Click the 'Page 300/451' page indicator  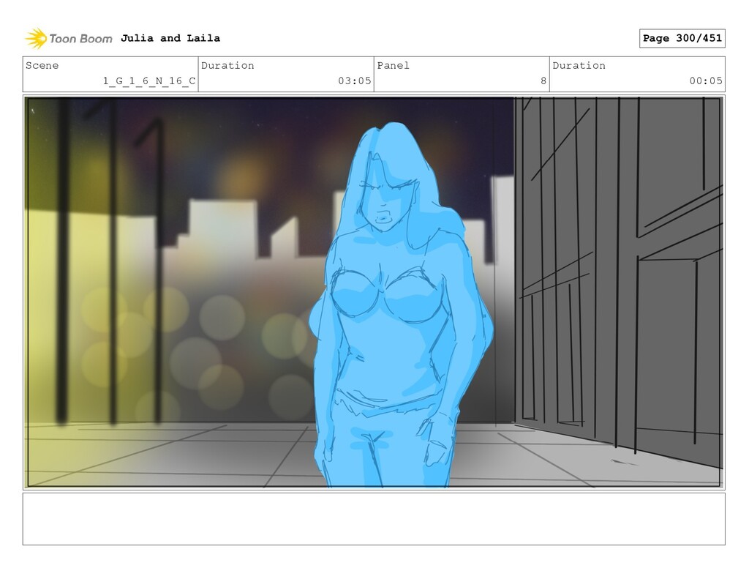click(682, 38)
